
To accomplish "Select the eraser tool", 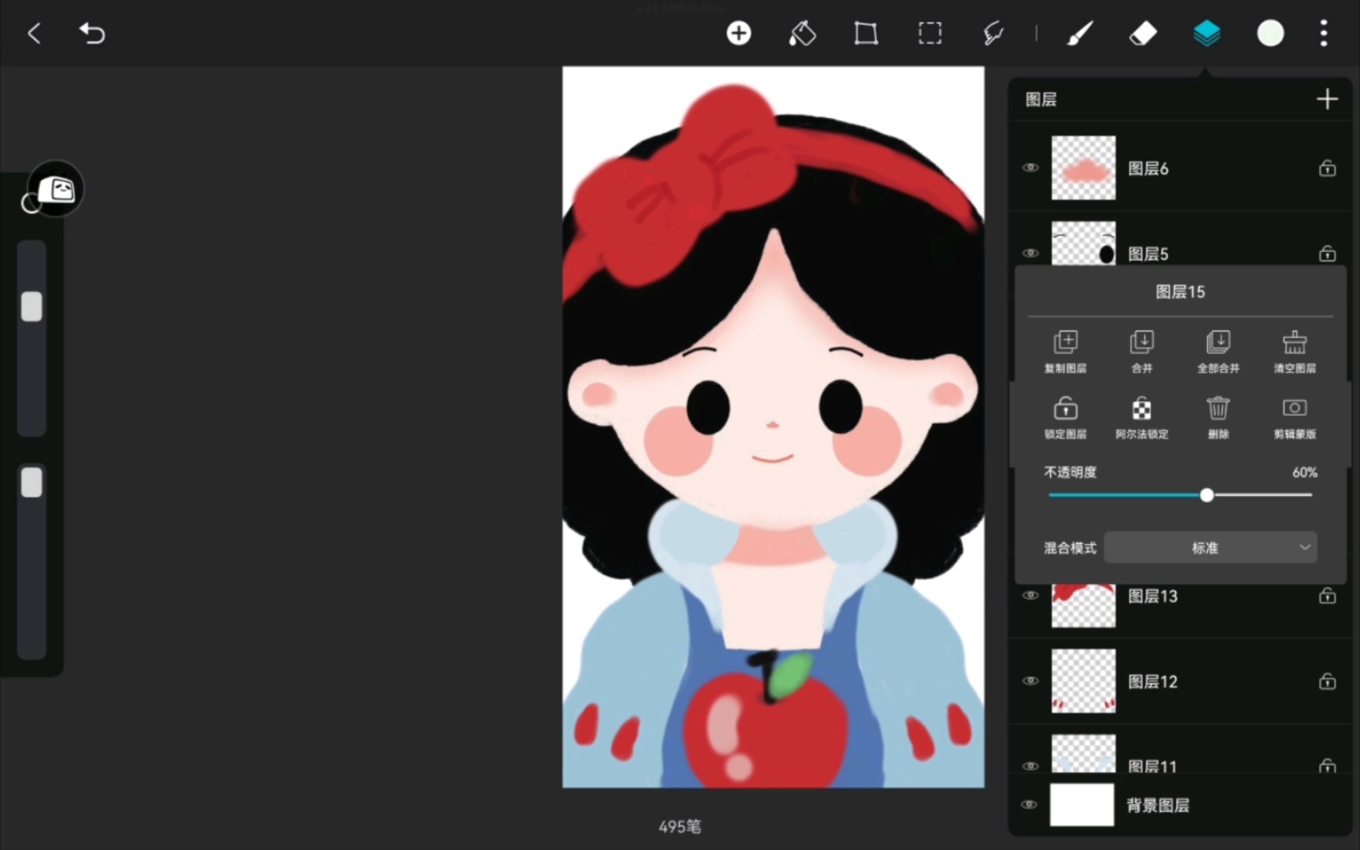I will (x=1143, y=33).
